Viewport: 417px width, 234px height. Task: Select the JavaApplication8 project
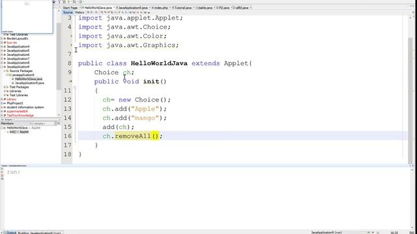(x=18, y=62)
